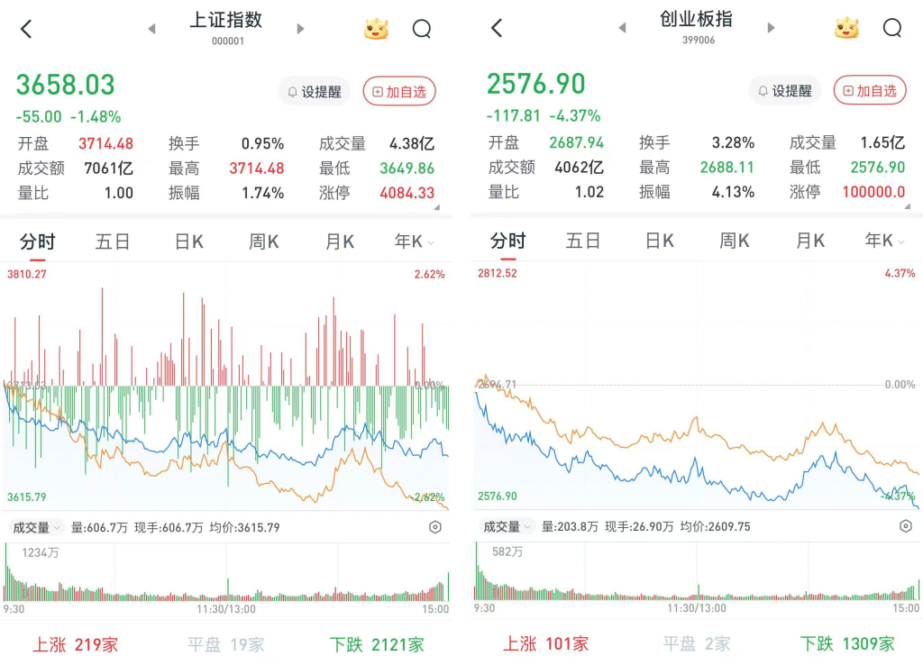This screenshot has width=923, height=665.
Task: Tap 创业板指 volume bar chart
Action: pyautogui.click(x=697, y=571)
